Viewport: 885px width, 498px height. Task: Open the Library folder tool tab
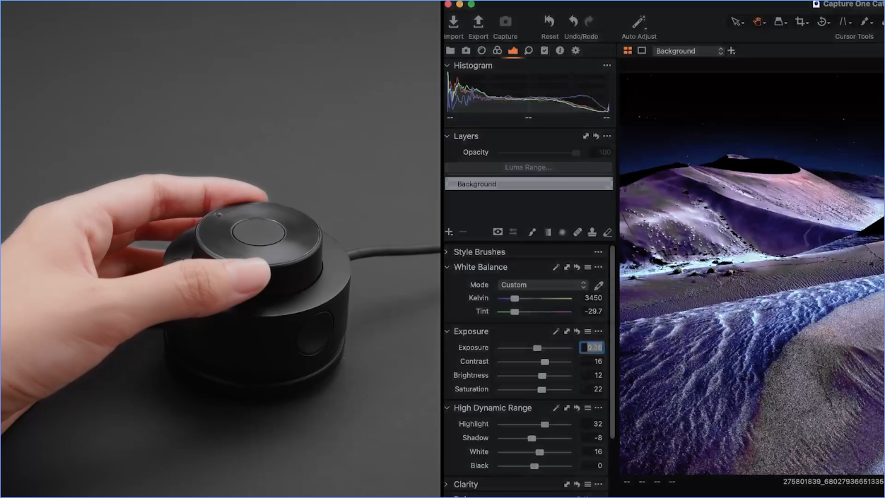coord(450,51)
